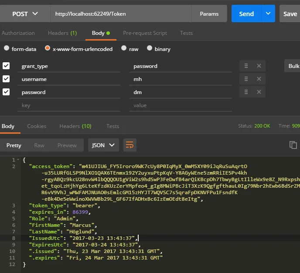300x273 pixels.
Task: Switch to Pretty response view
Action: [14, 145]
